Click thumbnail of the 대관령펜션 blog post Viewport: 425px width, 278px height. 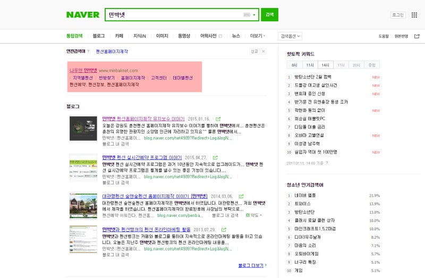click(x=83, y=206)
